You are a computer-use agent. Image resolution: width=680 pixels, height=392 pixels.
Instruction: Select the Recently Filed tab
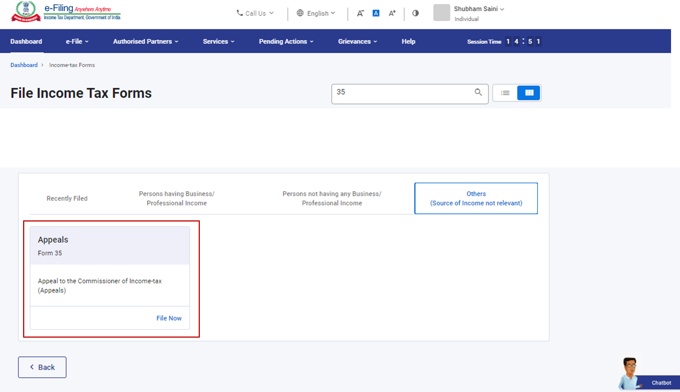pos(67,198)
